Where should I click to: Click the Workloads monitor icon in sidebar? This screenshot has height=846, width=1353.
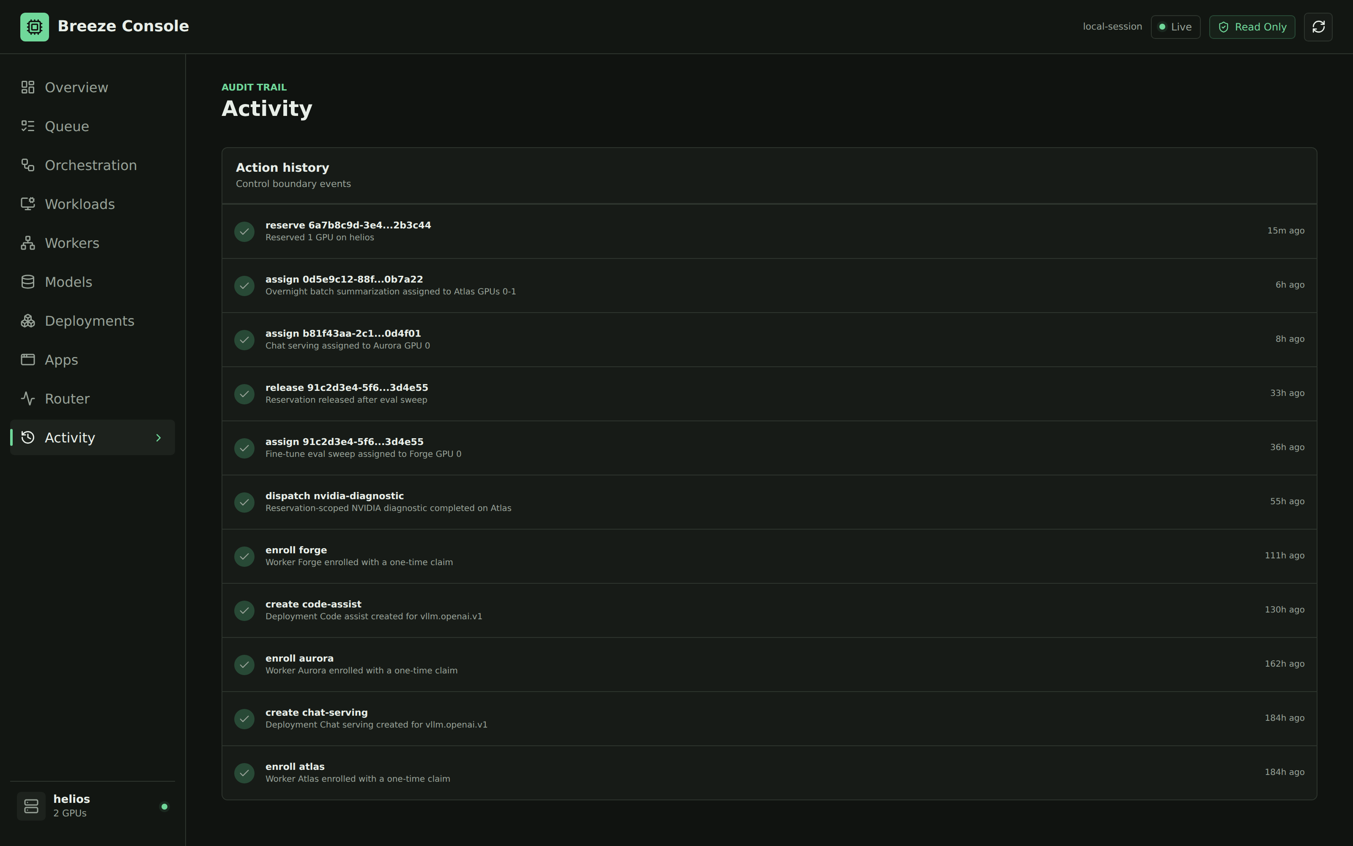pos(28,204)
